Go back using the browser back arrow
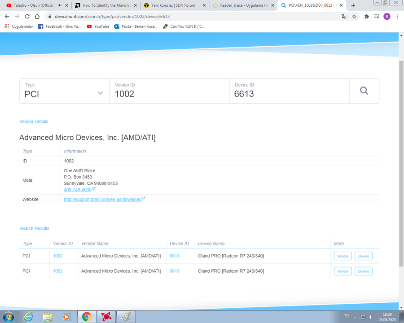404x323 pixels. point(7,17)
